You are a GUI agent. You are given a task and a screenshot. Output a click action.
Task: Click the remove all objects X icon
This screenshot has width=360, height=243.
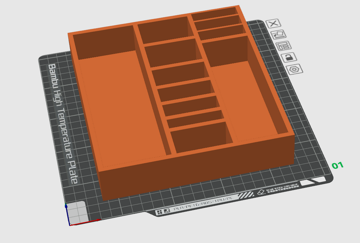pos(273,24)
